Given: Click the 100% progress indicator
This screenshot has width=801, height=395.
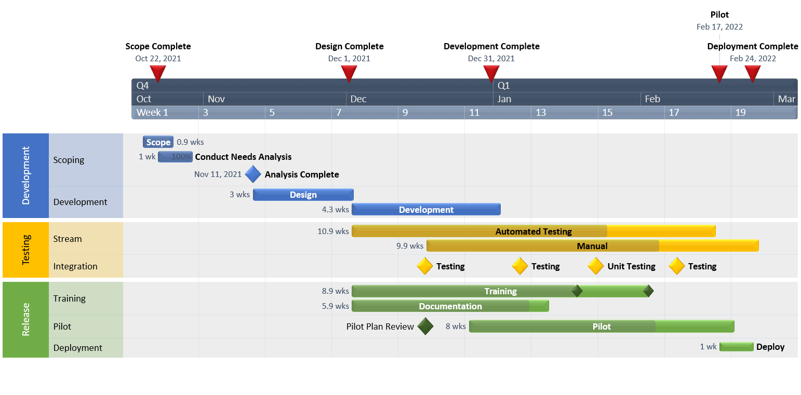Looking at the screenshot, I should coord(175,157).
